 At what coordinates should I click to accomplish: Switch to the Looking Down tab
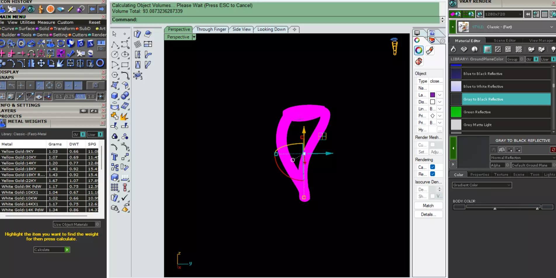click(x=271, y=29)
